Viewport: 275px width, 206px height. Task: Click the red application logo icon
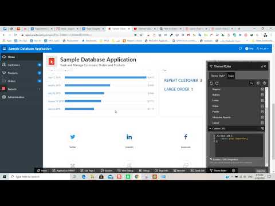click(x=52, y=61)
